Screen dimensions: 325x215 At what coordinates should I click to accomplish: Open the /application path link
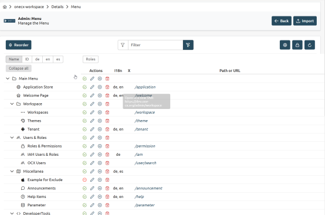145,87
